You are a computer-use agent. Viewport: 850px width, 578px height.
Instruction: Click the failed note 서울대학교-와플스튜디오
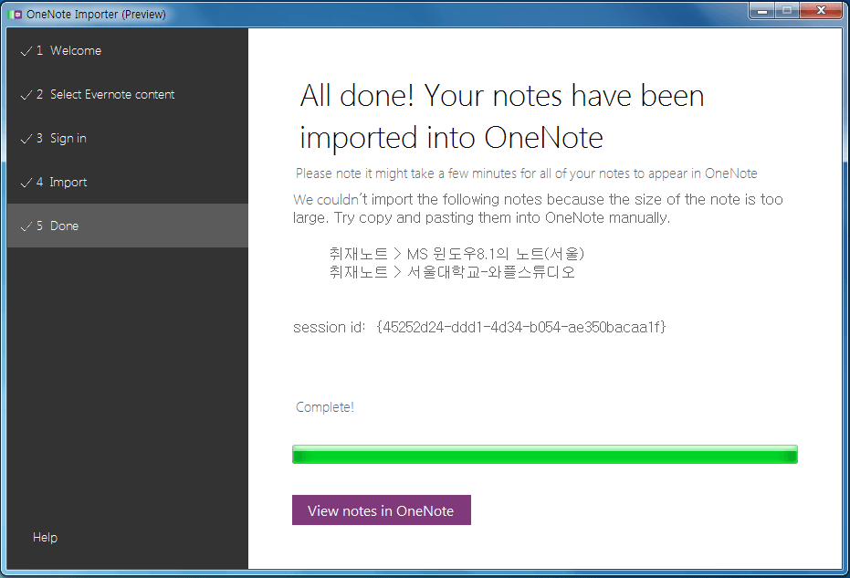tap(452, 272)
